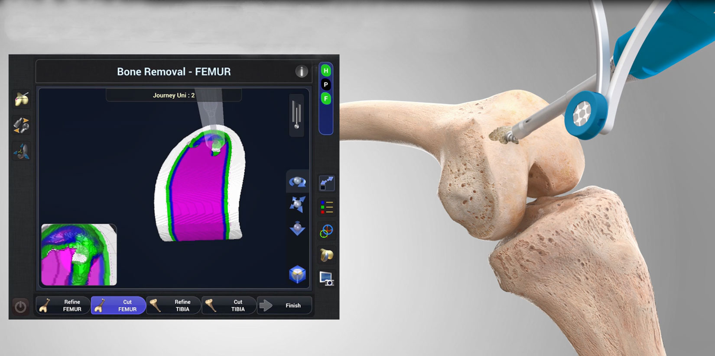Click the blue 3D cube view icon

297,274
